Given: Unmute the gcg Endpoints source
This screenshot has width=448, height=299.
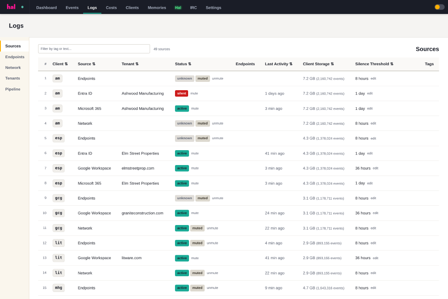Looking at the screenshot, I should 217,198.
